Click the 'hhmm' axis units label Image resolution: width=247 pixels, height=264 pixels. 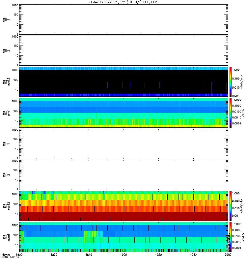pyautogui.click(x=6, y=254)
